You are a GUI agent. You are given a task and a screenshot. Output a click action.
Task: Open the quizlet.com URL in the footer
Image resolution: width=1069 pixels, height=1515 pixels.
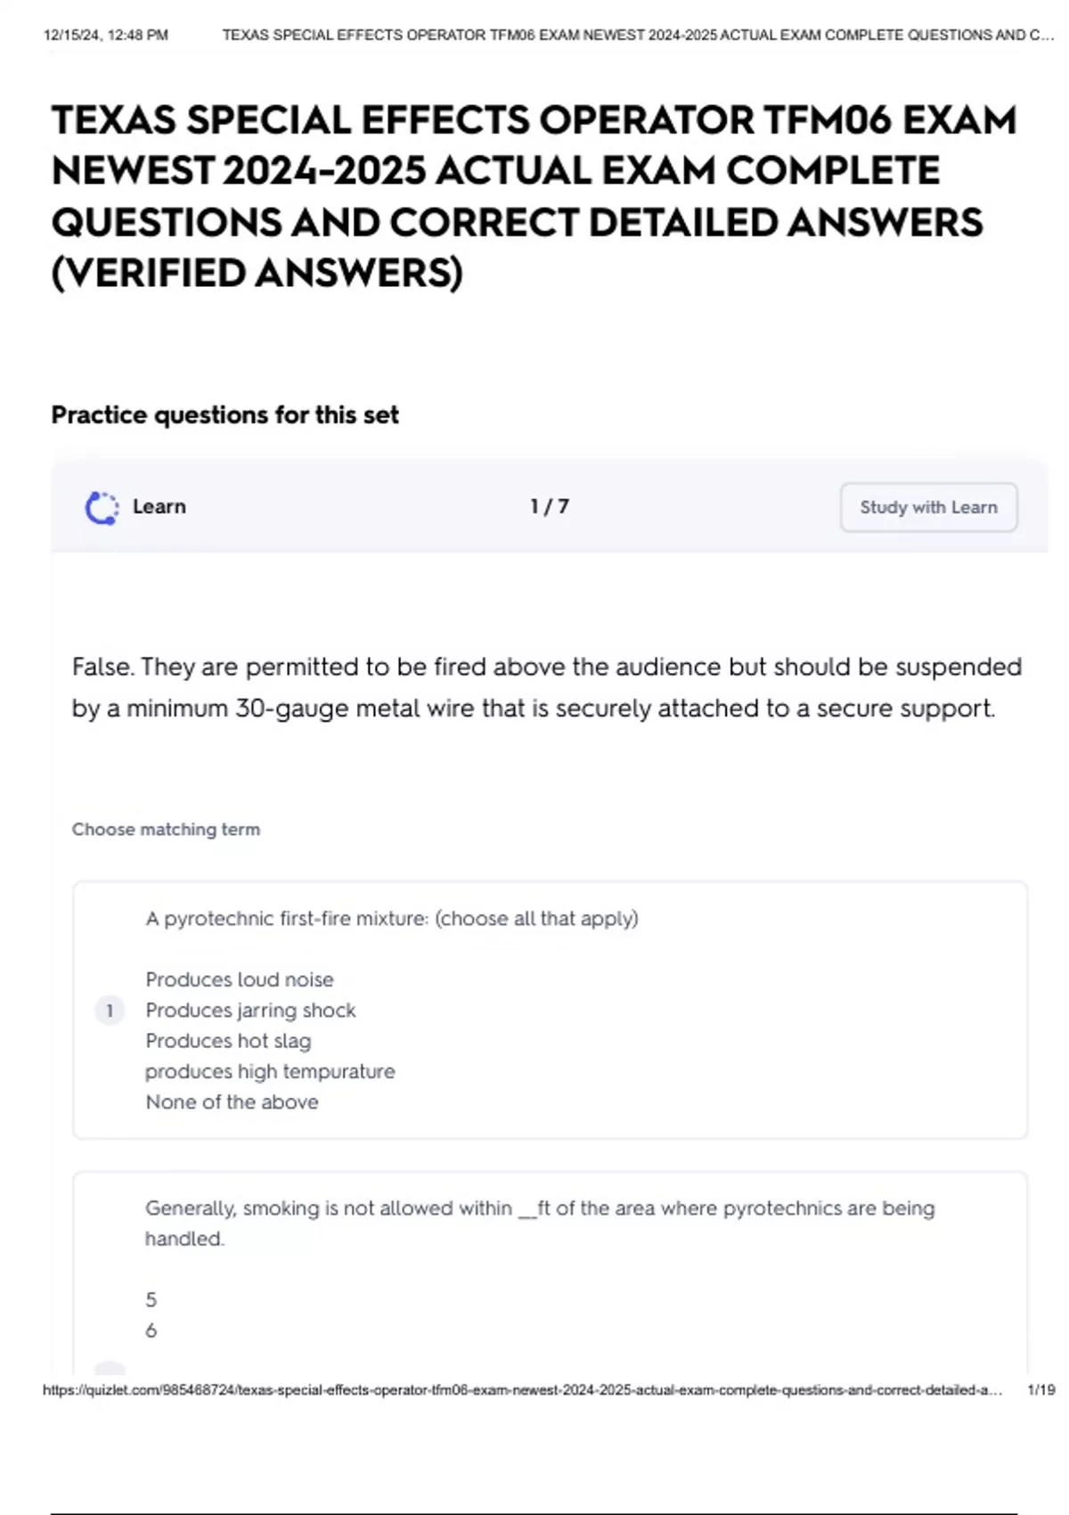(x=522, y=1390)
